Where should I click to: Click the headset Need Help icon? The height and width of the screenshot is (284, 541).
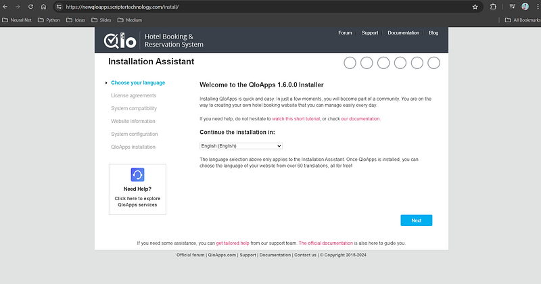(137, 175)
